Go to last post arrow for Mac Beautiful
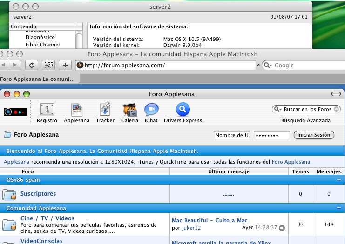Screen dimensions: 345x244 [282, 228]
